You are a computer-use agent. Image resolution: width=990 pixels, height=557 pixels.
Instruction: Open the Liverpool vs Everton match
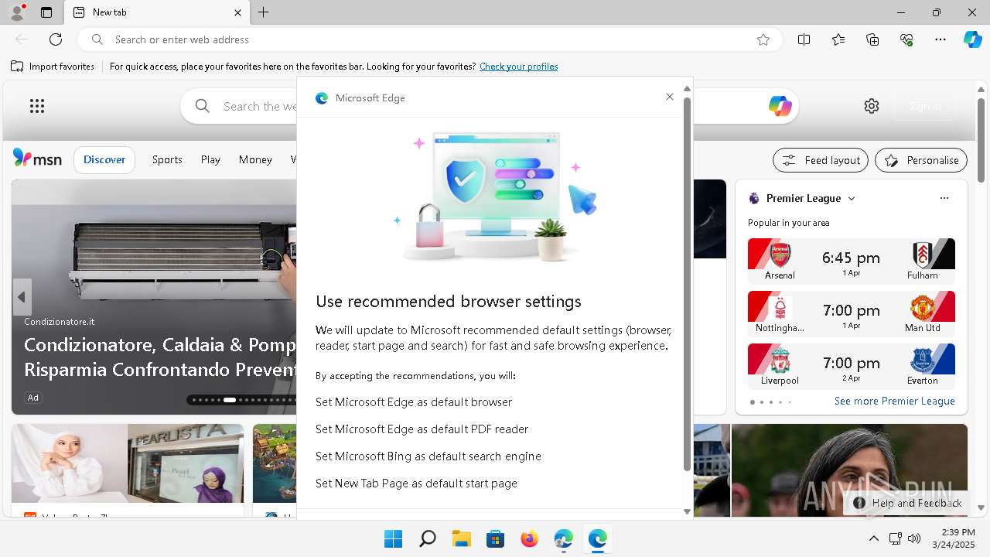click(x=852, y=366)
